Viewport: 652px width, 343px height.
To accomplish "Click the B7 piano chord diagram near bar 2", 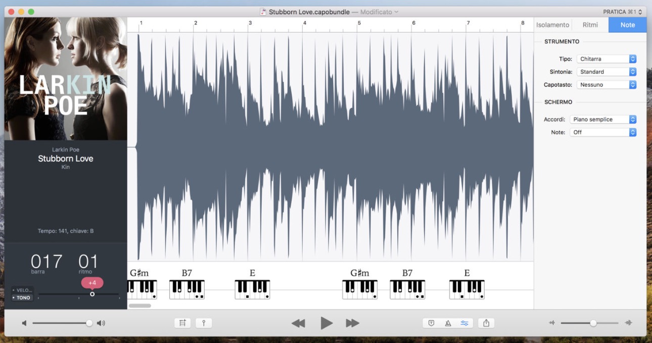I will 187,289.
